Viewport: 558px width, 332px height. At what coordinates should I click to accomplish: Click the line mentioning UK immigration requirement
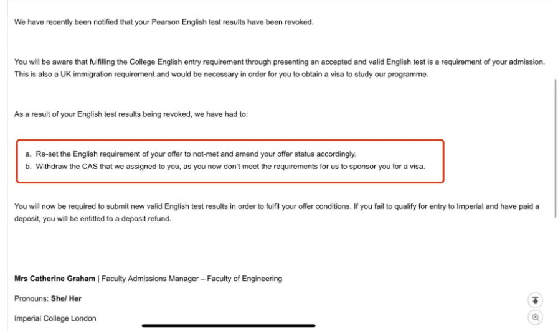click(x=221, y=75)
